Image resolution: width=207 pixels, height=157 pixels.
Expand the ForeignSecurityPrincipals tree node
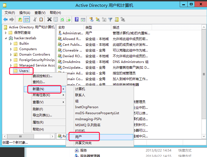click(x=11, y=60)
